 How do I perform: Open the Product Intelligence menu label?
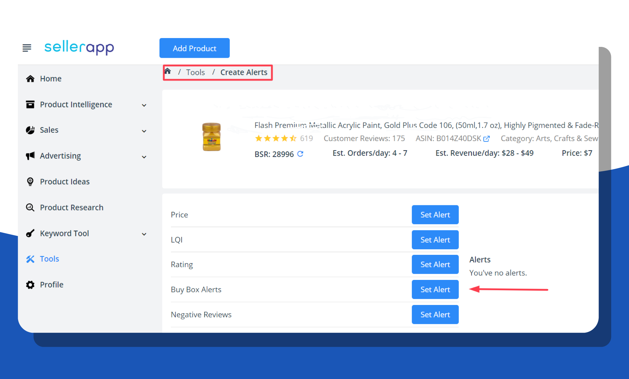(76, 104)
